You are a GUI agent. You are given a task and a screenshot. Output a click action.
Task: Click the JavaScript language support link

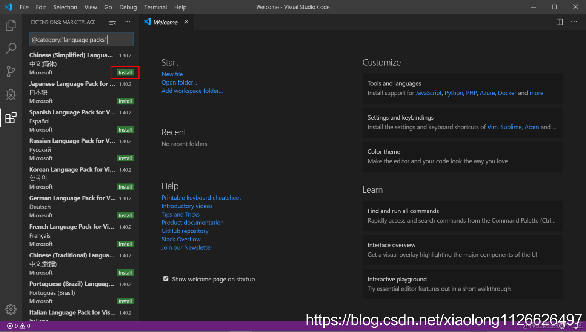[428, 93]
